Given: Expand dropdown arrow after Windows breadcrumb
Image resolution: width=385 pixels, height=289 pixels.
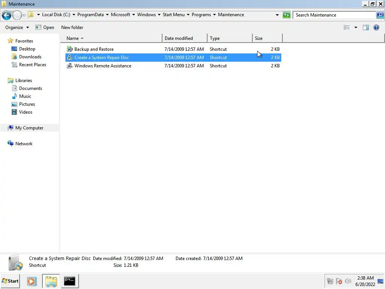Looking at the screenshot, I should (x=159, y=15).
